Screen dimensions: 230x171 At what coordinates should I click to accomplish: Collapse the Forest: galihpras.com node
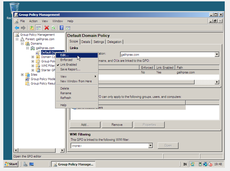(x=17, y=39)
